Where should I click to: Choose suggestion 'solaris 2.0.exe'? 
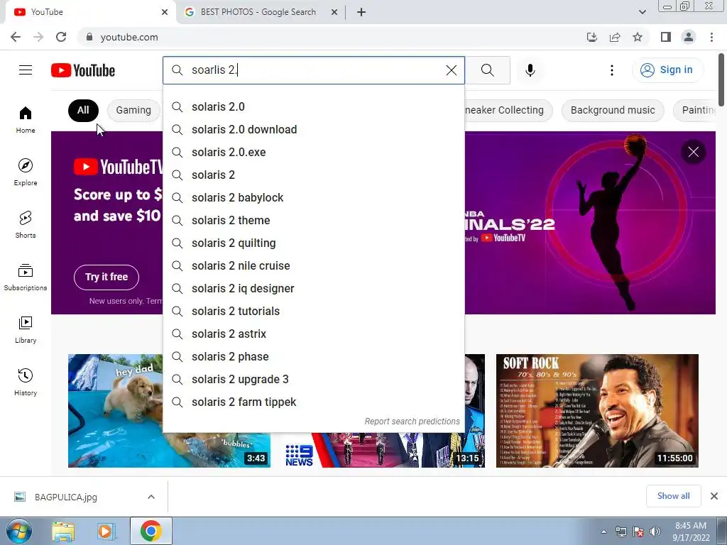pos(313,152)
